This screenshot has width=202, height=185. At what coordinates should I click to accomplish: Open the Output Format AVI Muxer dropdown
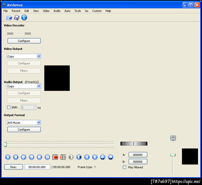pos(39,123)
